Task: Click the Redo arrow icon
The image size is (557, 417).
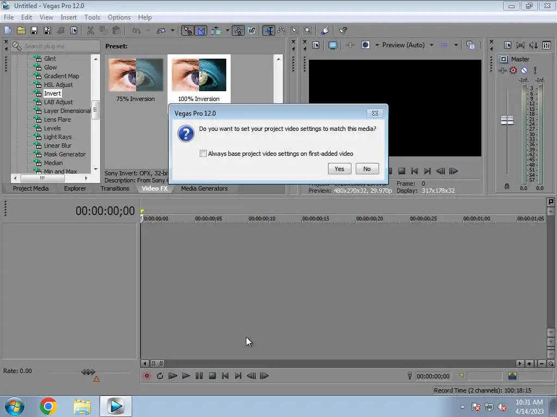Action: (161, 30)
